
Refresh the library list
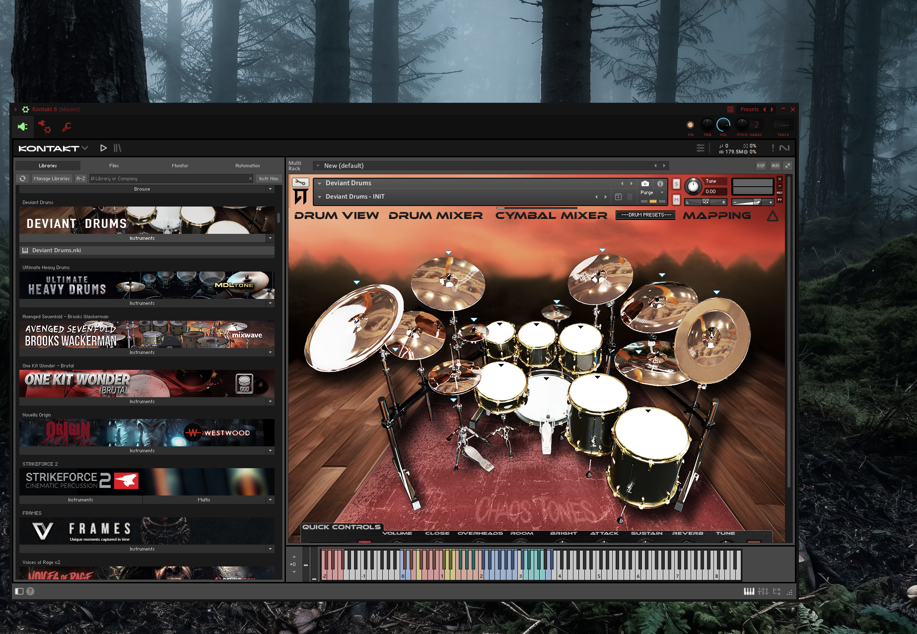click(22, 179)
